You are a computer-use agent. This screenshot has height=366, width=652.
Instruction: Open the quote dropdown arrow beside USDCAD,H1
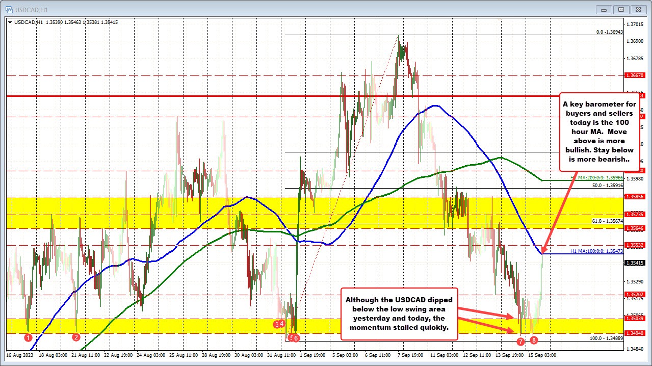(x=10, y=22)
